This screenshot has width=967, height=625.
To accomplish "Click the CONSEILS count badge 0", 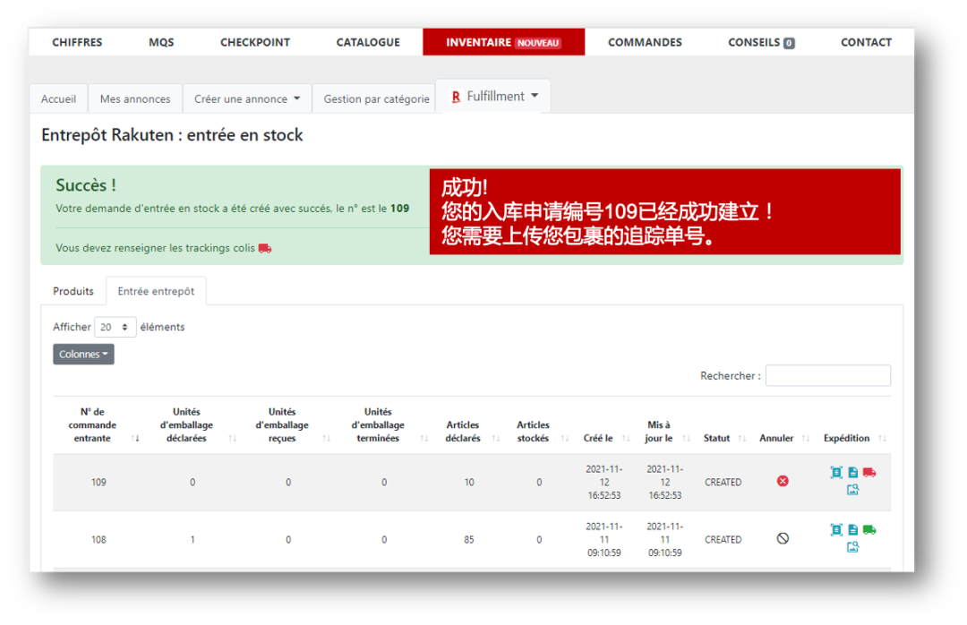I will pyautogui.click(x=789, y=43).
